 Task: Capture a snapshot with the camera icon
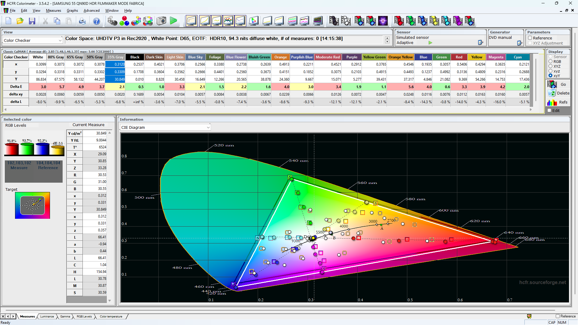(161, 21)
